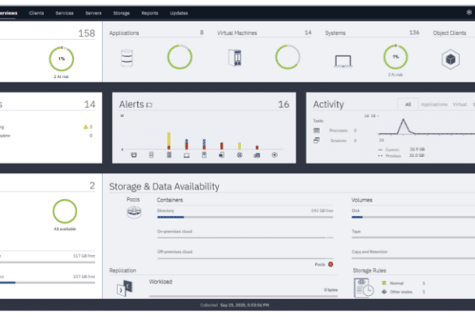The image size is (475, 317).
Task: Click the Sessions task icon in Activity
Action: coord(317,141)
